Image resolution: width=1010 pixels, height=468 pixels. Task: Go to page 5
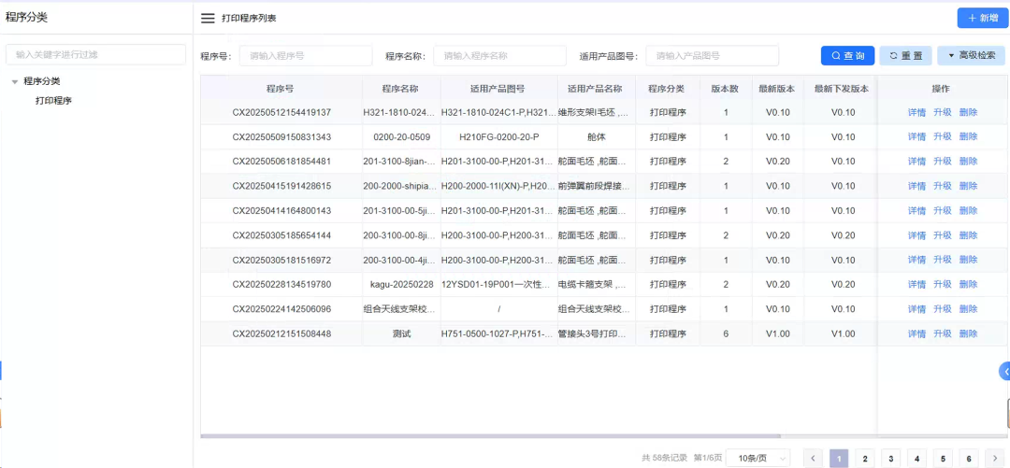pyautogui.click(x=943, y=458)
